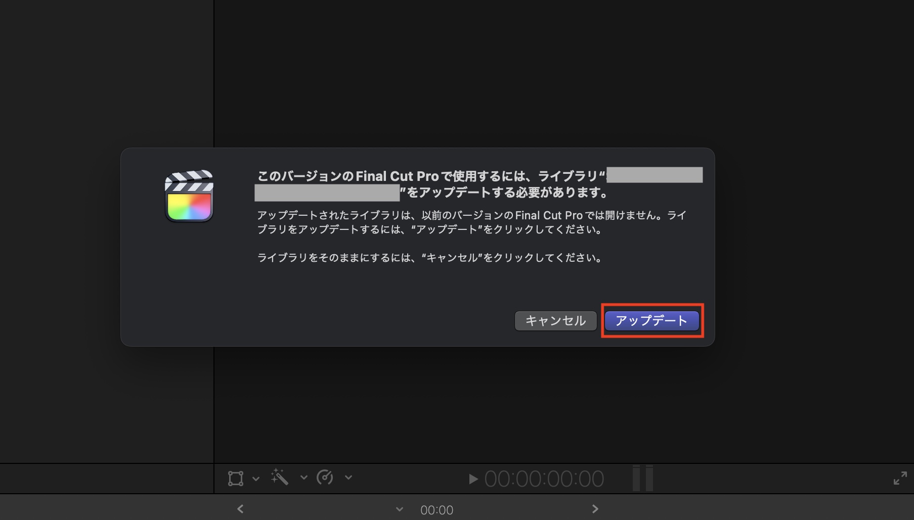Image resolution: width=914 pixels, height=520 pixels.
Task: Click the 00:00 timeline duration text
Action: click(x=437, y=510)
